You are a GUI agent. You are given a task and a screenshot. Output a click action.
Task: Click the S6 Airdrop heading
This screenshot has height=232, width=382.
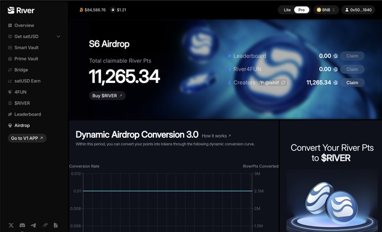pyautogui.click(x=109, y=44)
